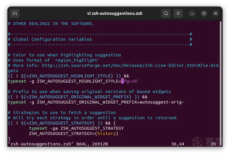Click cursor position '36,44' in status line
Image resolution: width=230 pixels, height=155 pixels.
(178, 144)
